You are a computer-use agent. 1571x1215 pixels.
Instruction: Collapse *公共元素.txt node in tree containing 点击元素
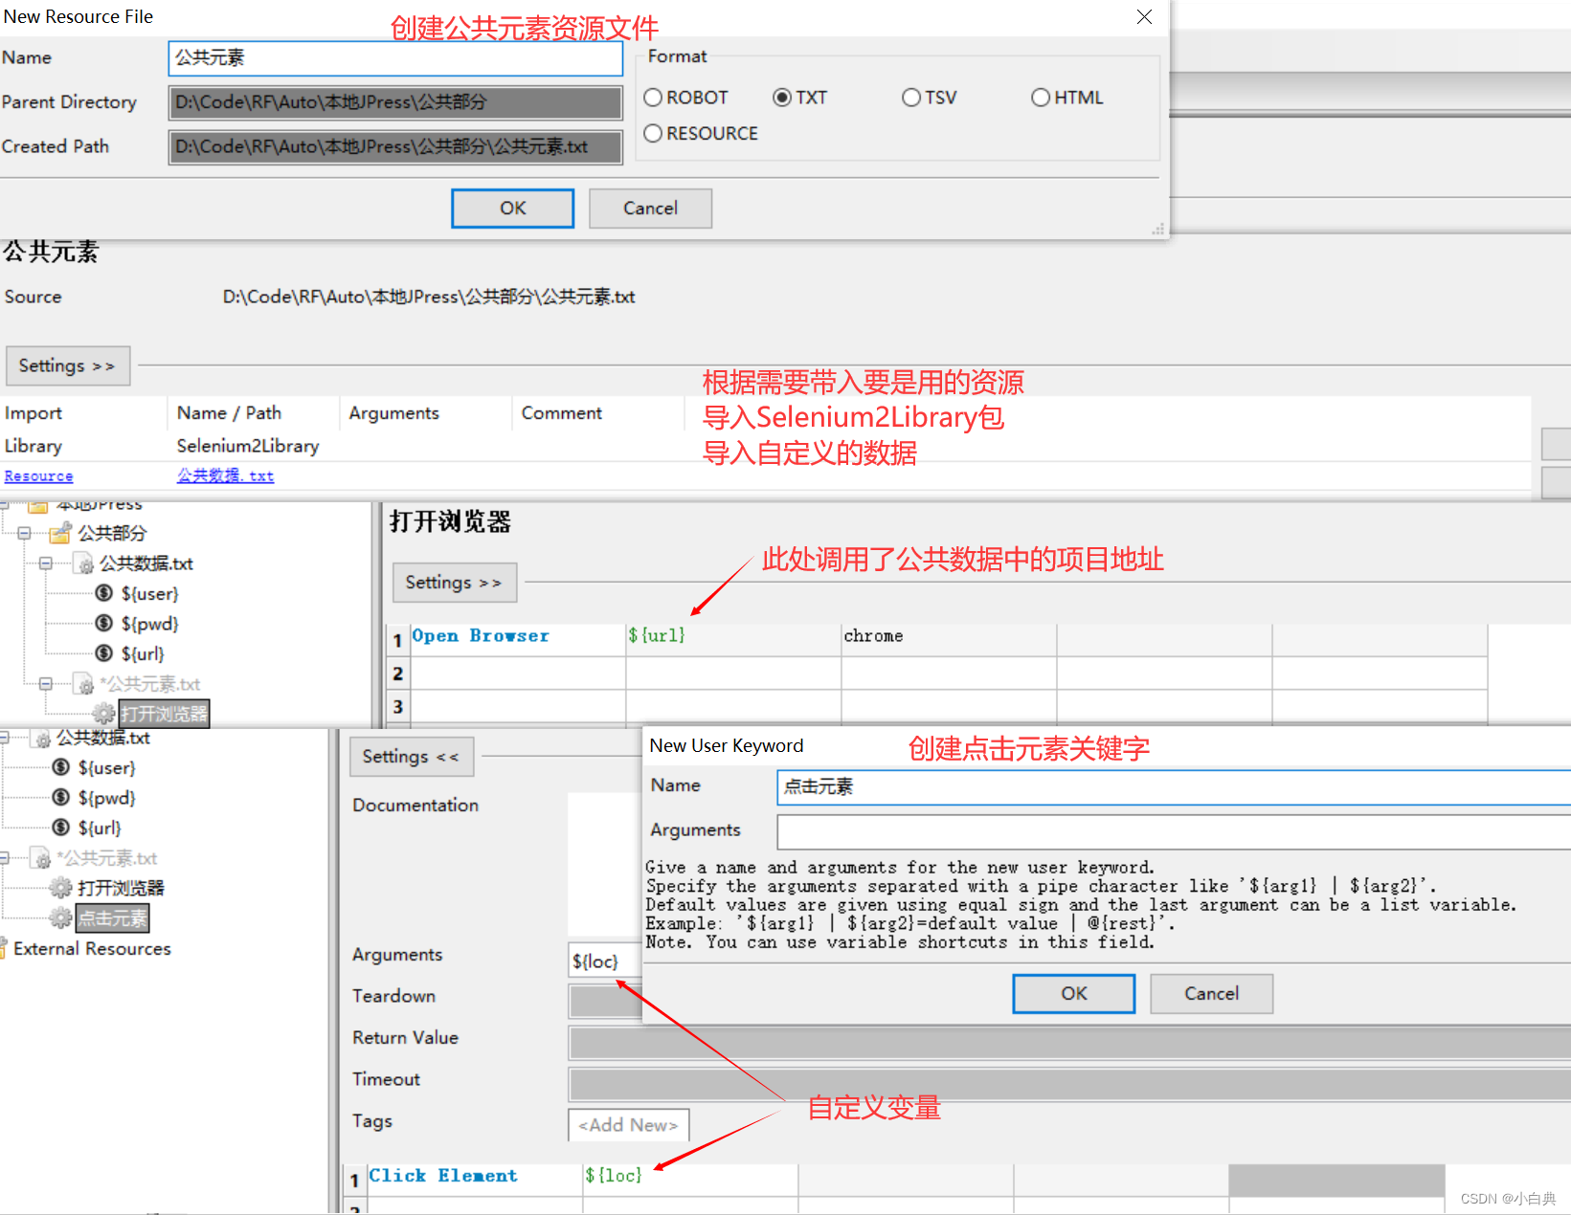click(5, 858)
